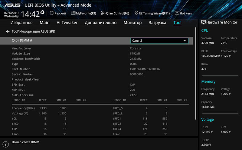Click tRFC2 XMP value 415
The width and height of the screenshot is (242, 150).
pyautogui.click(x=165, y=124)
